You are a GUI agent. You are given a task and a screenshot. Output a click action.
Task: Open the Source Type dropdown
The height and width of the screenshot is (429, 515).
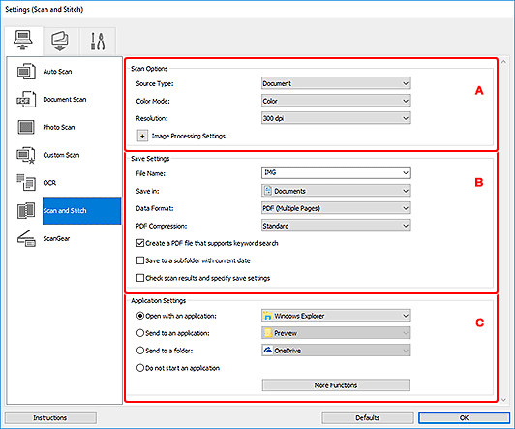336,83
